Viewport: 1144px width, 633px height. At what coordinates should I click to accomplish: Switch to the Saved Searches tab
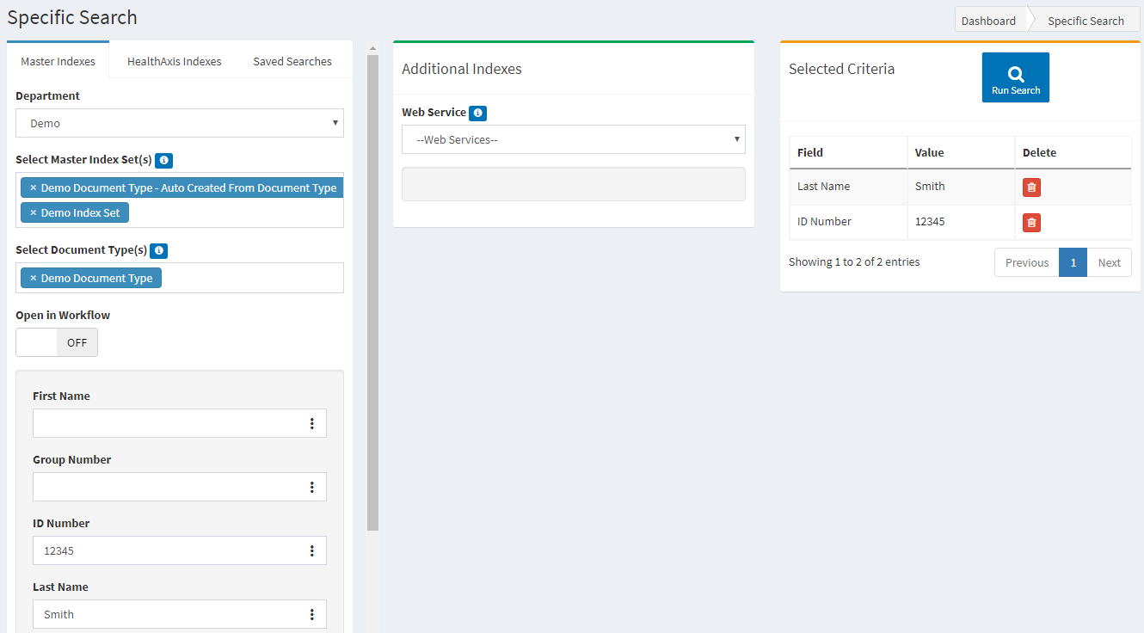tap(292, 61)
